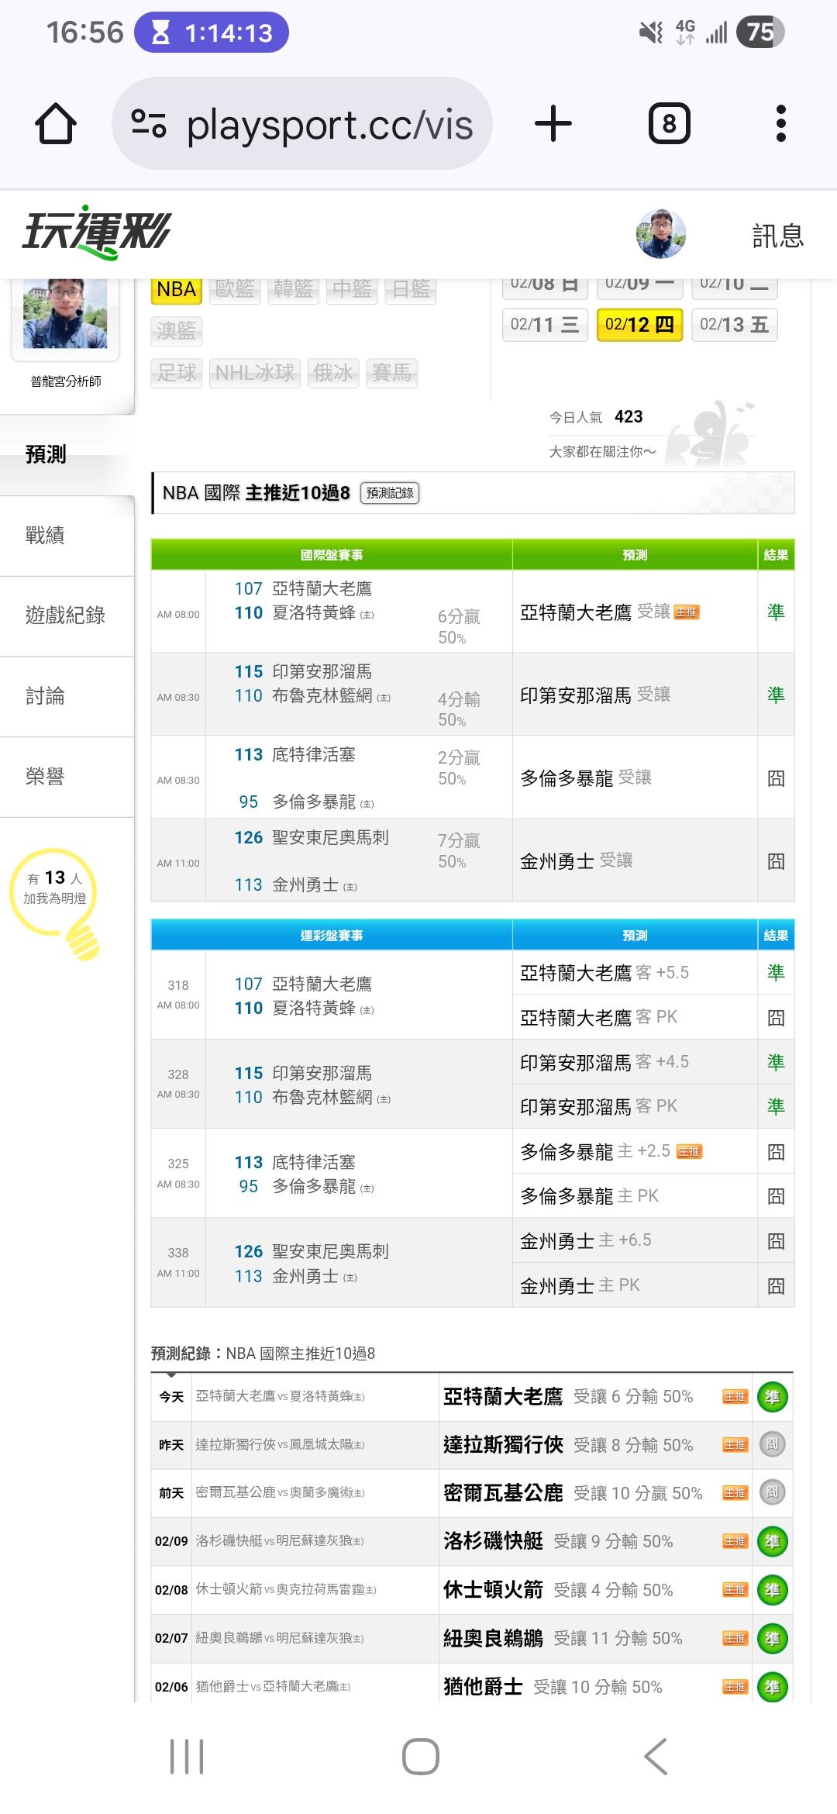Tap the browser home icon
This screenshot has height=1814, width=837.
click(56, 124)
